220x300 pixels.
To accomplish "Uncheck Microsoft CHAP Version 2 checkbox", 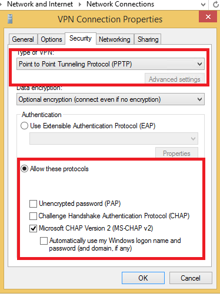I will point(33,228).
